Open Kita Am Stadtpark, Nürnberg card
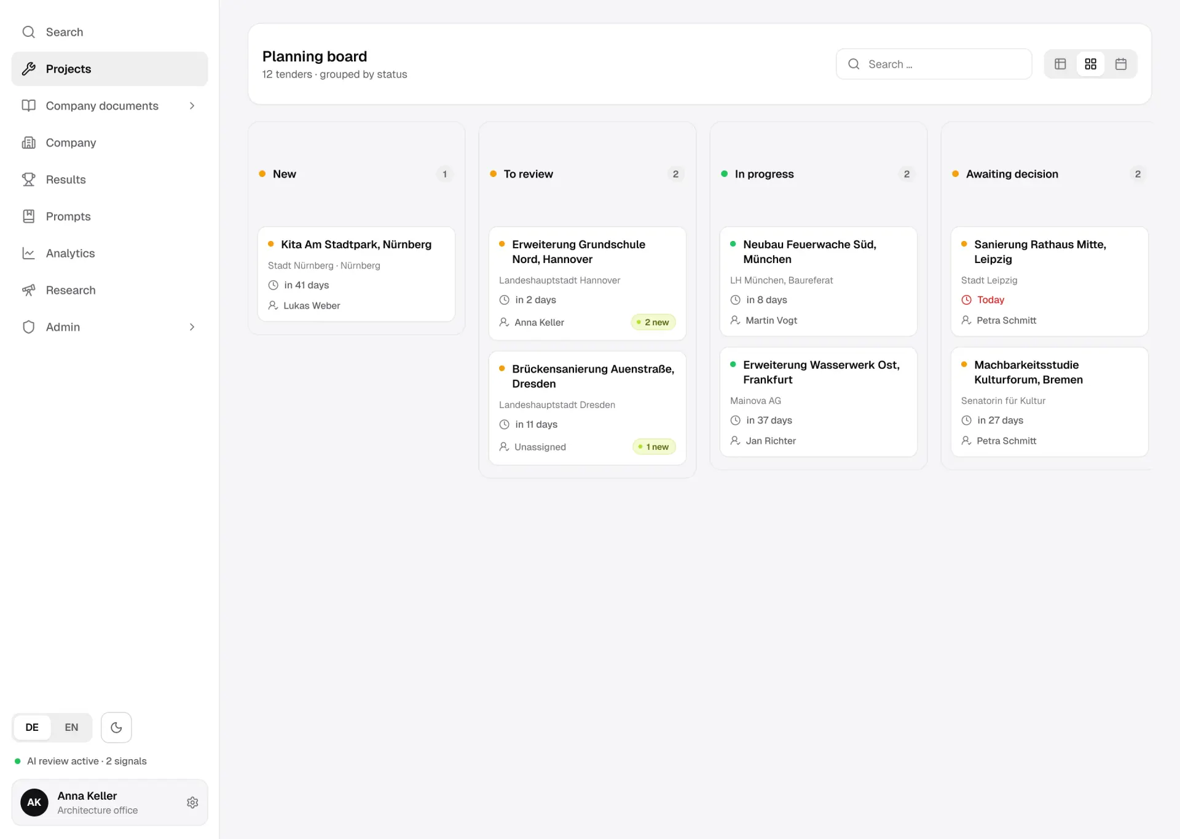This screenshot has width=1180, height=839. [356, 274]
